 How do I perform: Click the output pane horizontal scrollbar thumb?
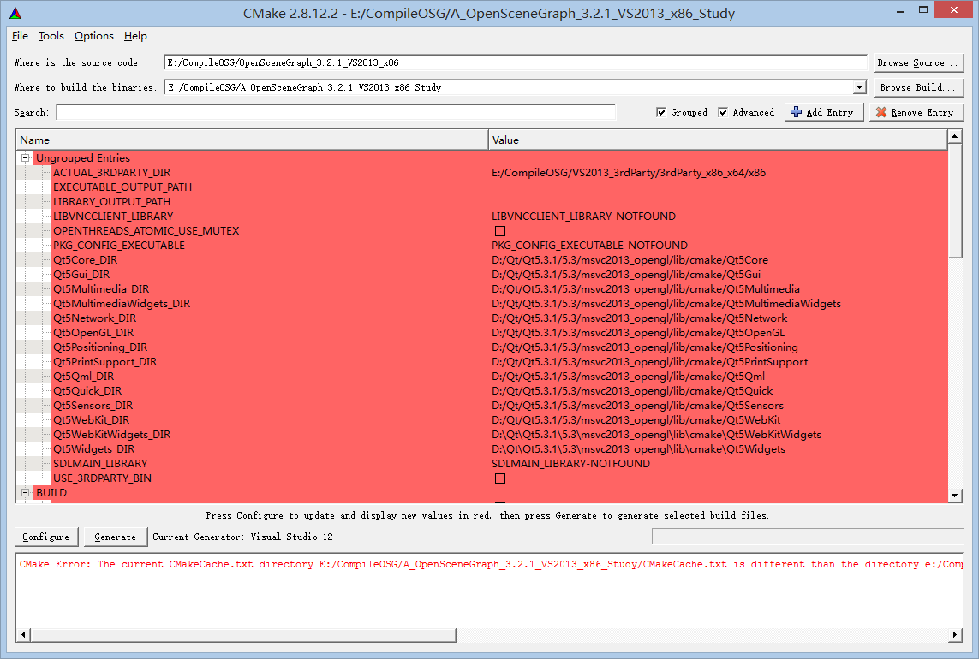(243, 635)
